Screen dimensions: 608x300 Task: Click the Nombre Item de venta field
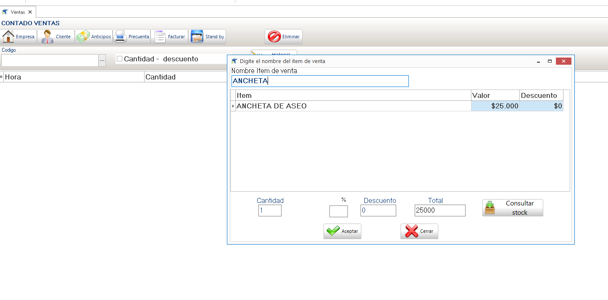320,81
